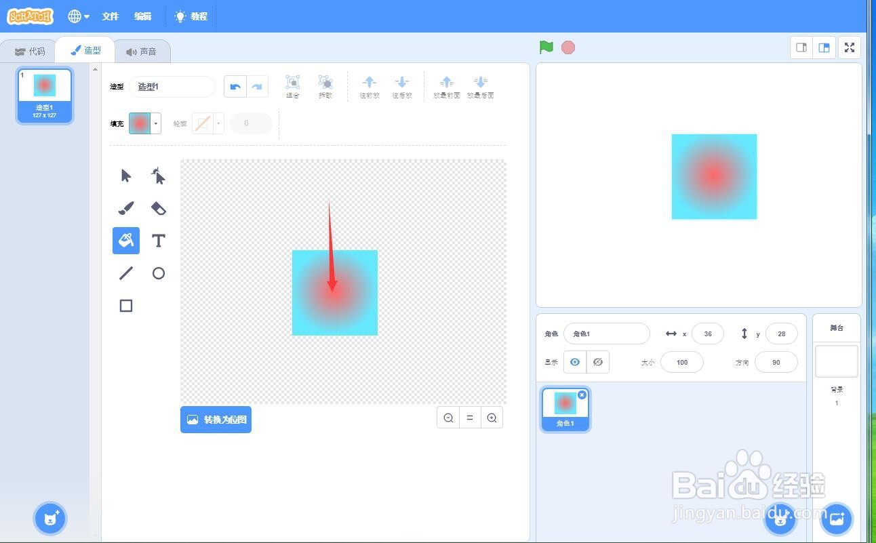This screenshot has height=543, width=876.
Task: Open choose a sprite button
Action: (780, 519)
